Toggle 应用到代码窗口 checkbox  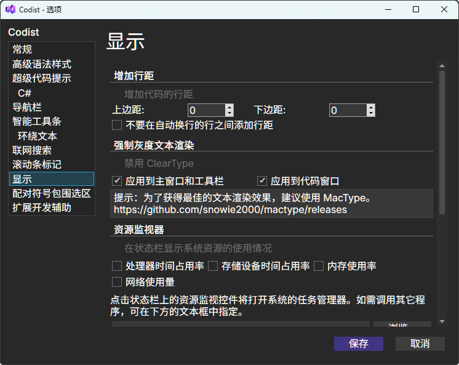point(262,181)
